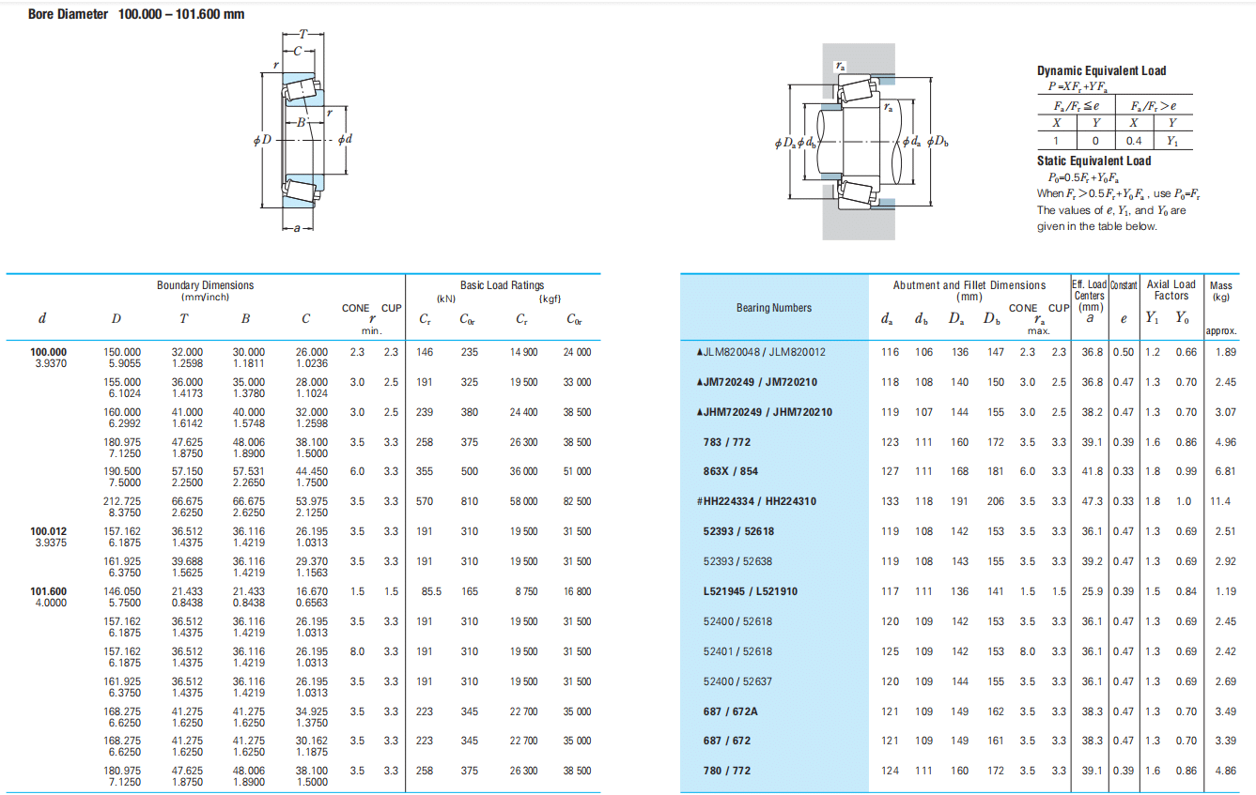Click the 101.600 bore diameter value

pyautogui.click(x=49, y=591)
